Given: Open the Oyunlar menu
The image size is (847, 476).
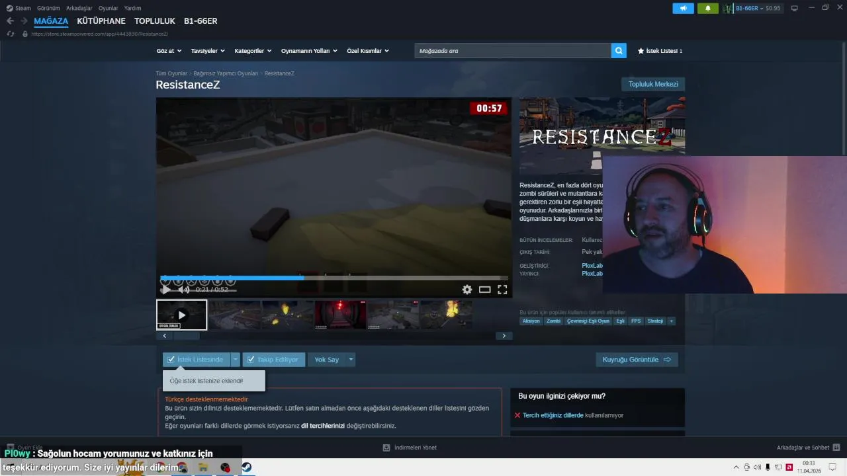Looking at the screenshot, I should 108,8.
